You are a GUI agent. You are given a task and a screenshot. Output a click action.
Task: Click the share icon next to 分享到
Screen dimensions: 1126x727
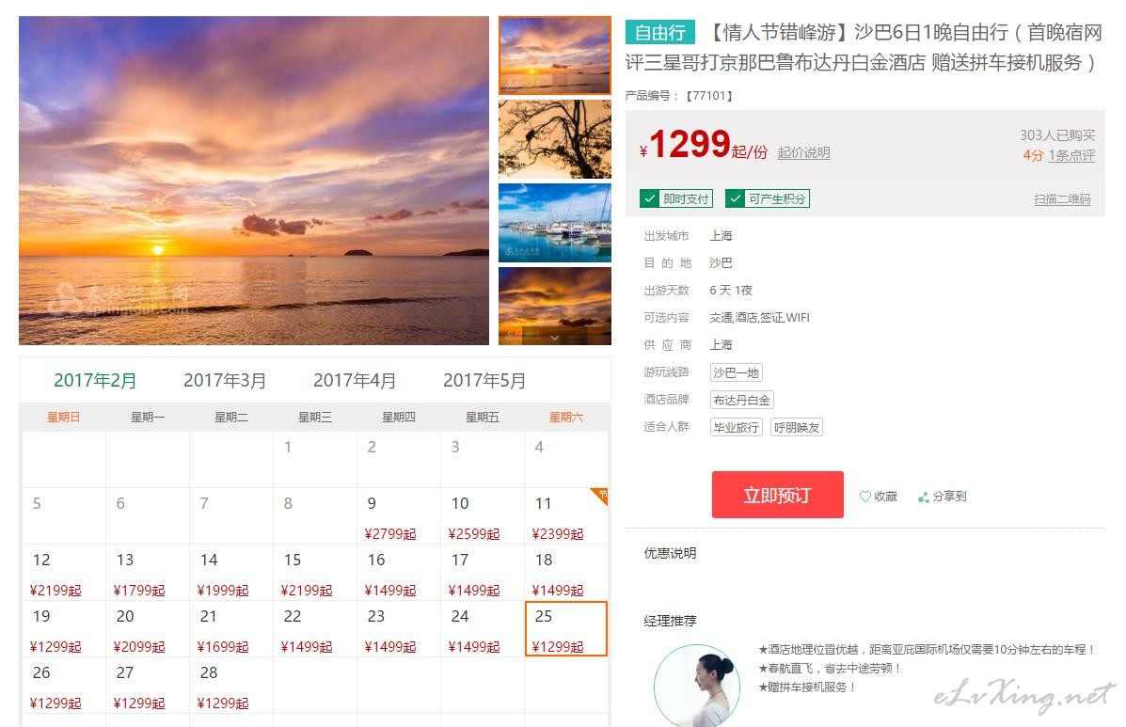[924, 497]
